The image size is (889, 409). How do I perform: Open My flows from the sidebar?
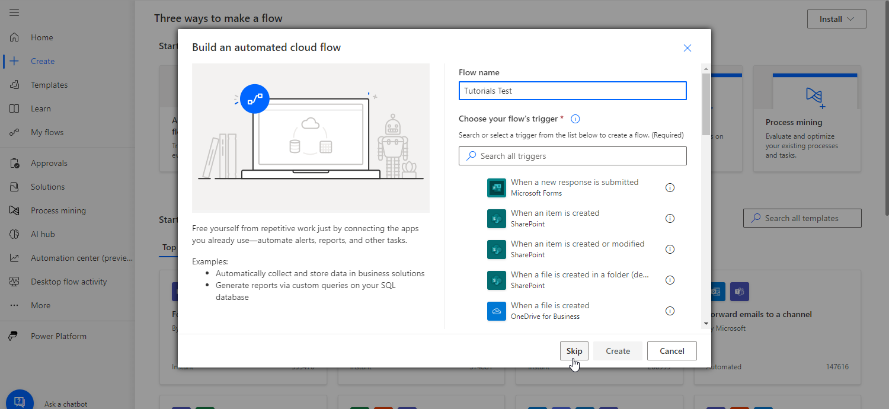(47, 132)
